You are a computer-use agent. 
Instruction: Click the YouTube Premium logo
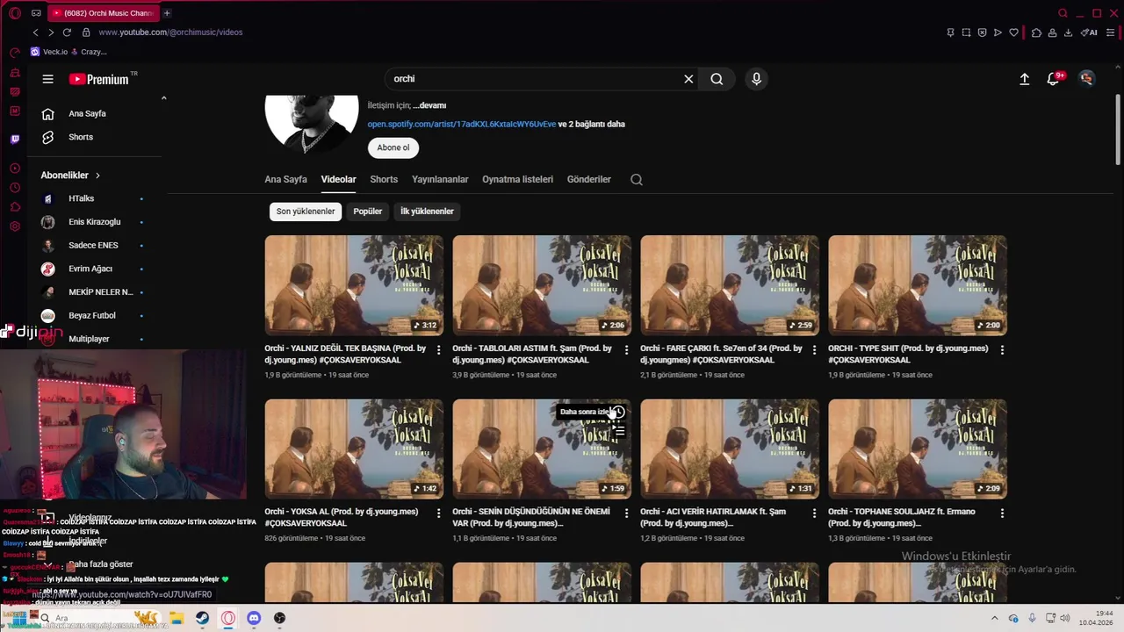pos(99,79)
